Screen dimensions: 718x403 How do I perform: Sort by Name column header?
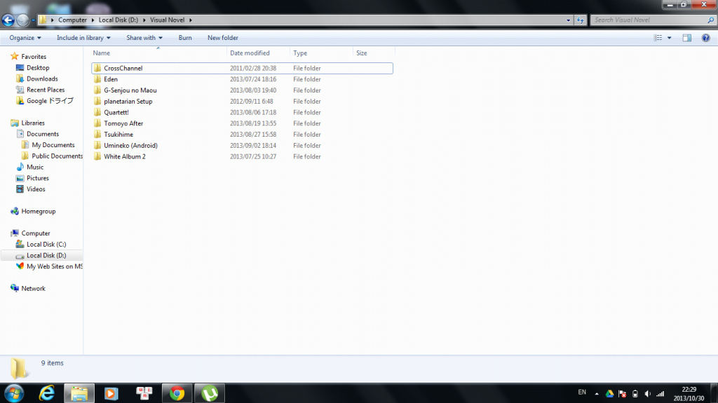tap(101, 53)
